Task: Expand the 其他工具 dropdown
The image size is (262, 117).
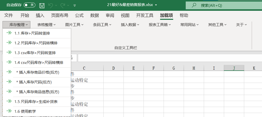Action: click(x=217, y=25)
